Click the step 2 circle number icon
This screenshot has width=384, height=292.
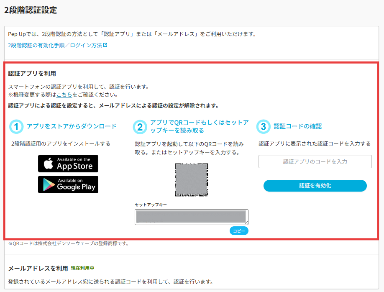click(x=140, y=126)
